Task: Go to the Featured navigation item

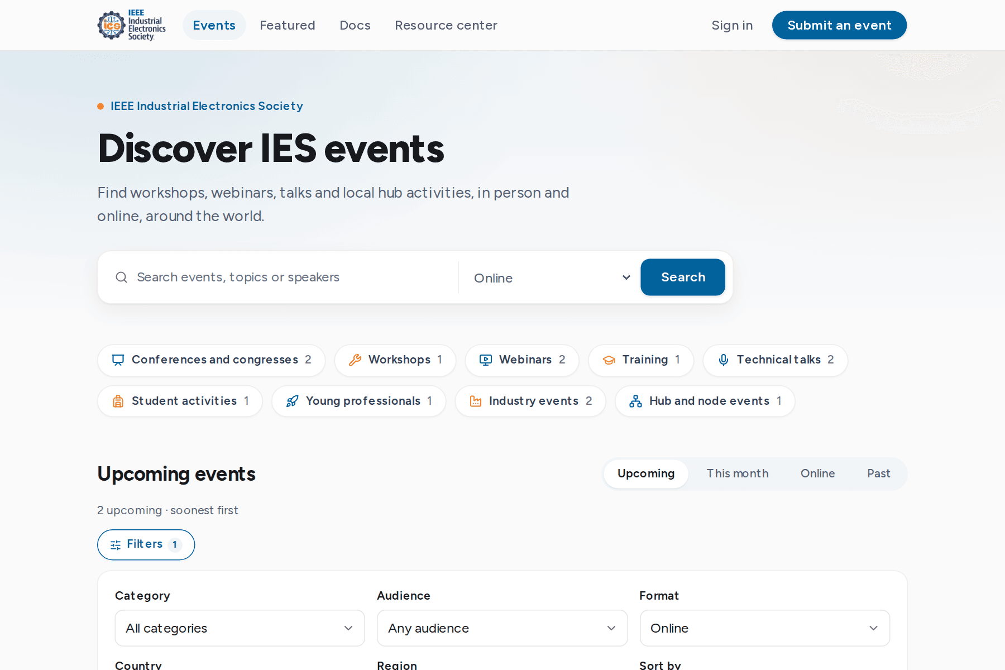Action: [287, 25]
